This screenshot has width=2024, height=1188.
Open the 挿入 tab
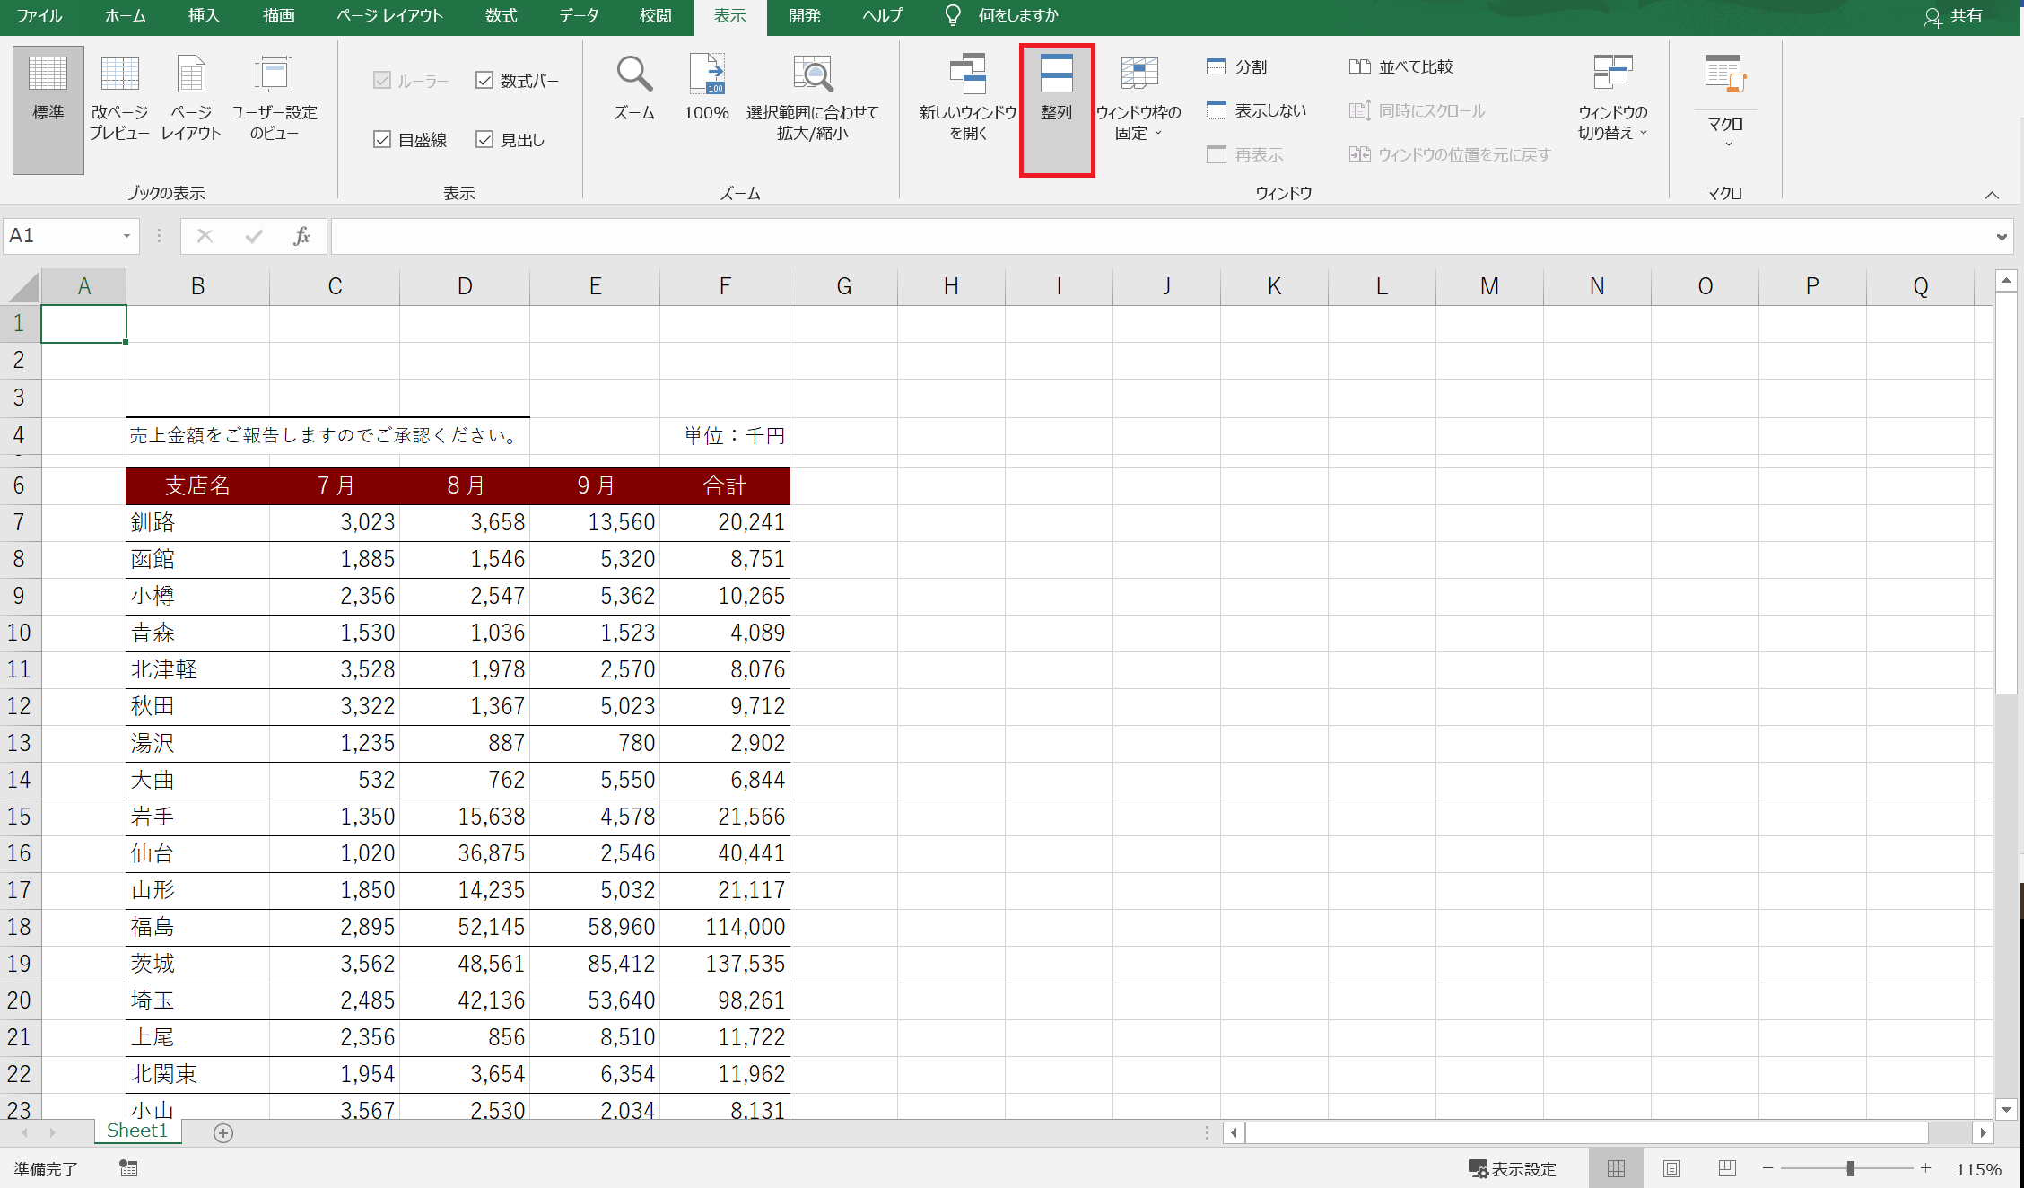coord(204,16)
